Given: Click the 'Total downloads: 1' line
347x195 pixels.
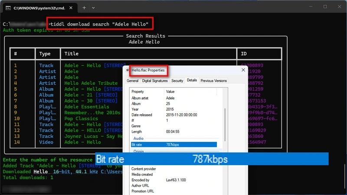Looking at the screenshot, I should [28, 177].
